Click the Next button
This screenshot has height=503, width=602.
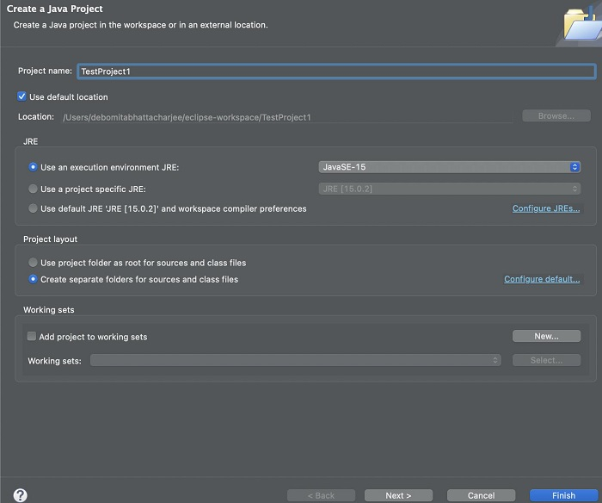click(398, 495)
